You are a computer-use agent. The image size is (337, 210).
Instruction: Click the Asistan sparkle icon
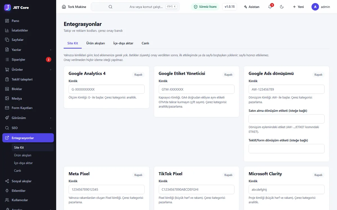[245, 7]
